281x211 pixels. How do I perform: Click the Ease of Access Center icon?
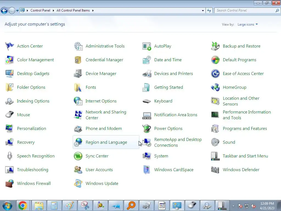(x=215, y=74)
